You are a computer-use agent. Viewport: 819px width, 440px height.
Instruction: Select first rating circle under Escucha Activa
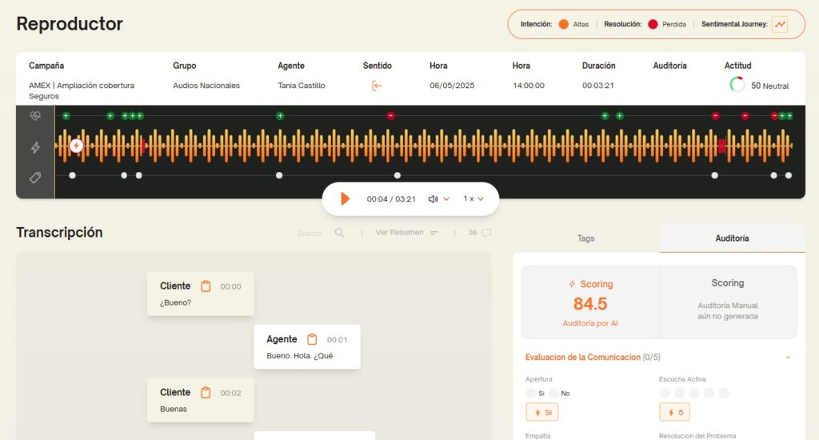tap(665, 394)
